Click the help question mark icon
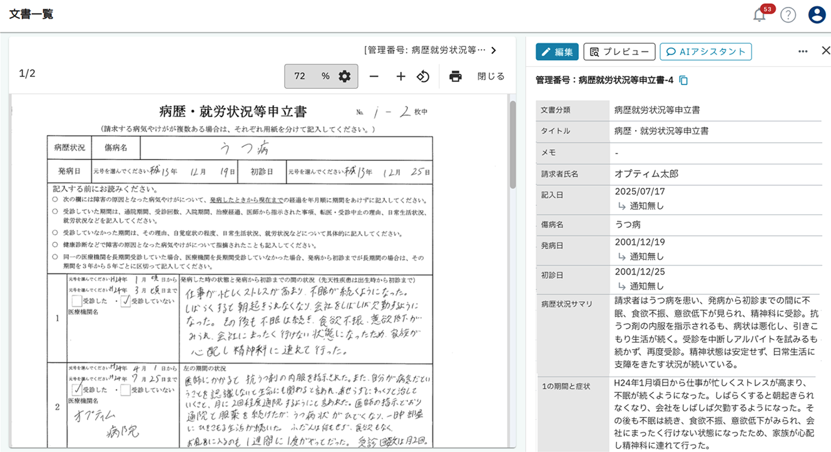This screenshot has height=452, width=831. click(x=788, y=15)
